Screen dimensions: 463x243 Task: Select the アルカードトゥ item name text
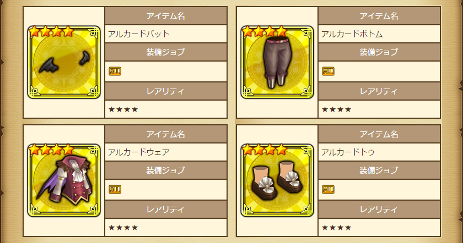click(348, 152)
